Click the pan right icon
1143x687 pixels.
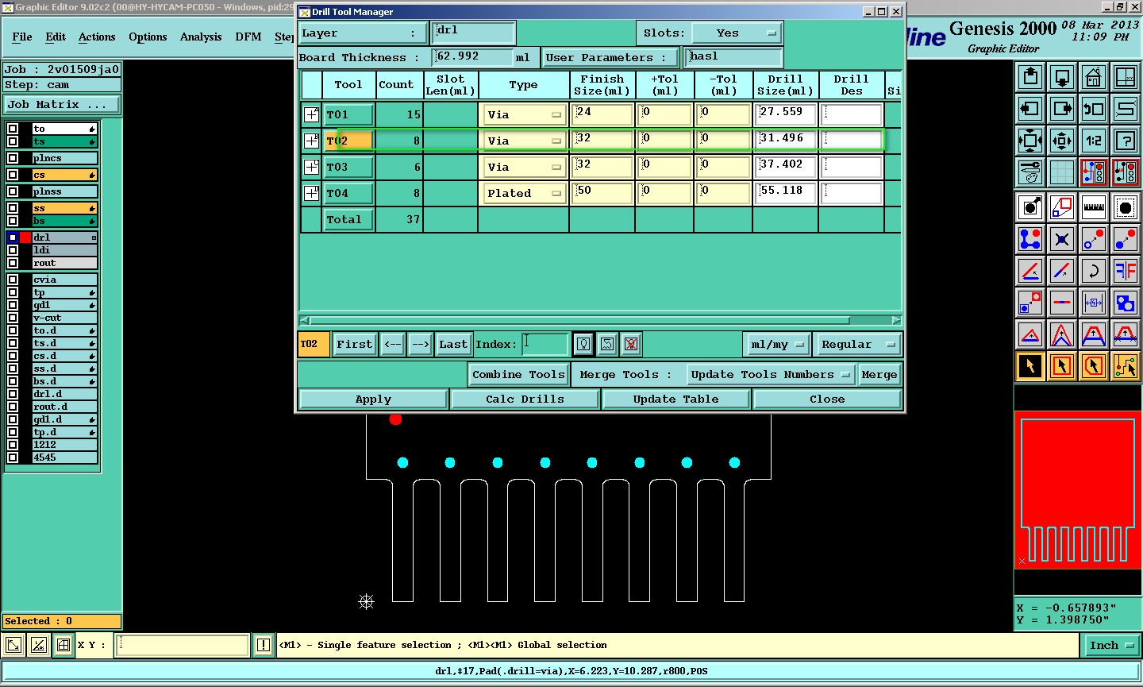[1061, 109]
